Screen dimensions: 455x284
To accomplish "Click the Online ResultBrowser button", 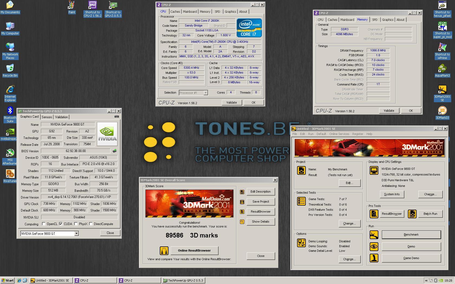I will point(194,251).
